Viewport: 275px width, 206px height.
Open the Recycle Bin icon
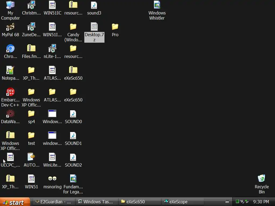coord(262,179)
